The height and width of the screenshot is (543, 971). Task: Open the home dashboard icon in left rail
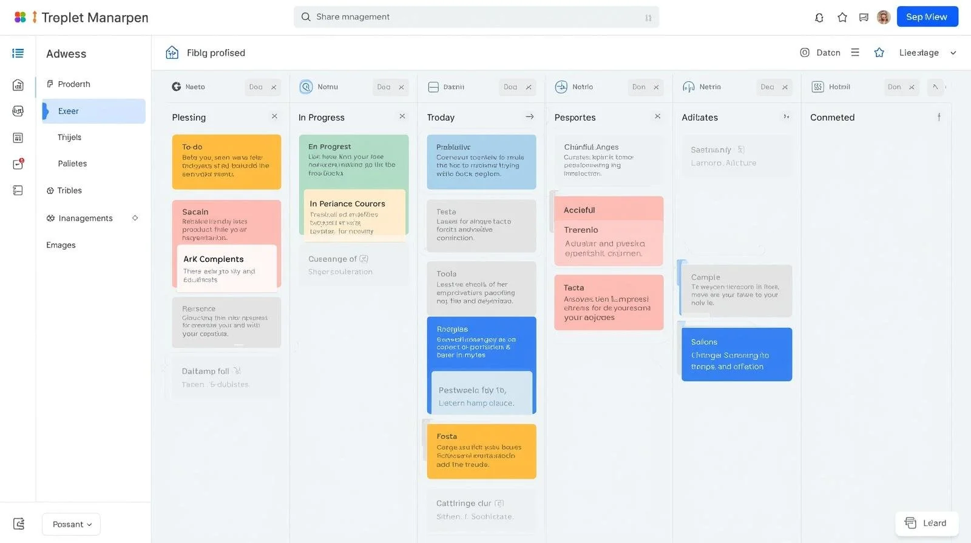[18, 85]
